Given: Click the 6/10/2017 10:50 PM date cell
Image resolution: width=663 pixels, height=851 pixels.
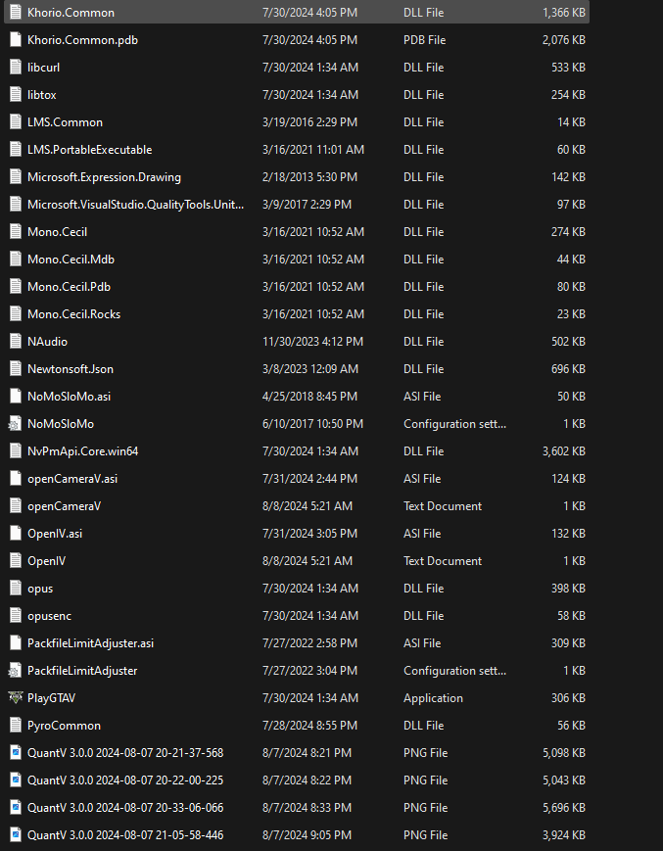Looking at the screenshot, I should pyautogui.click(x=313, y=423).
